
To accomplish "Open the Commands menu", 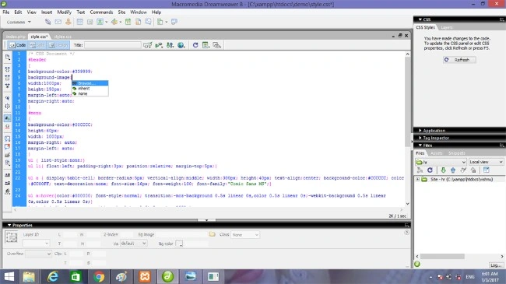I will [101, 12].
